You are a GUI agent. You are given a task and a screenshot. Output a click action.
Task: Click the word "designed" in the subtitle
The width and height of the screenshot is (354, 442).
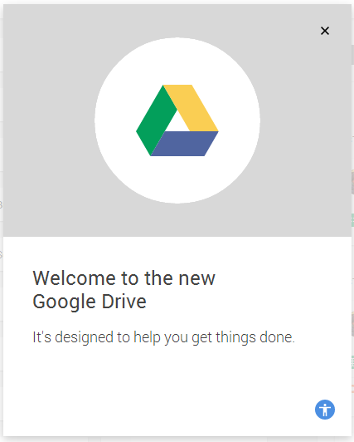[x=84, y=337]
